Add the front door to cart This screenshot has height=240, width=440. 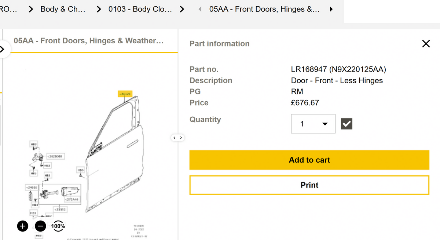coord(309,160)
